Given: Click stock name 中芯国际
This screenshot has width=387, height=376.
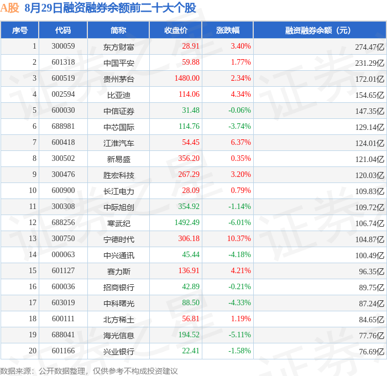Looking at the screenshot, I should (119, 127).
